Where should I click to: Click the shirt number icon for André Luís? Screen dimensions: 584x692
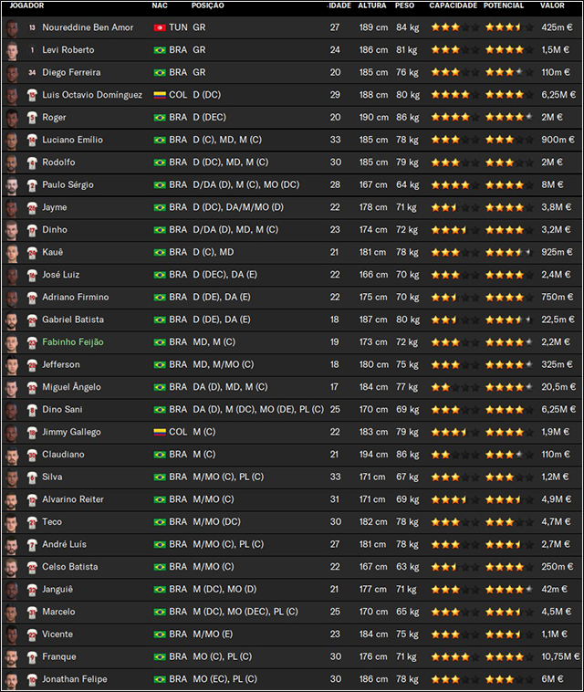coord(32,545)
